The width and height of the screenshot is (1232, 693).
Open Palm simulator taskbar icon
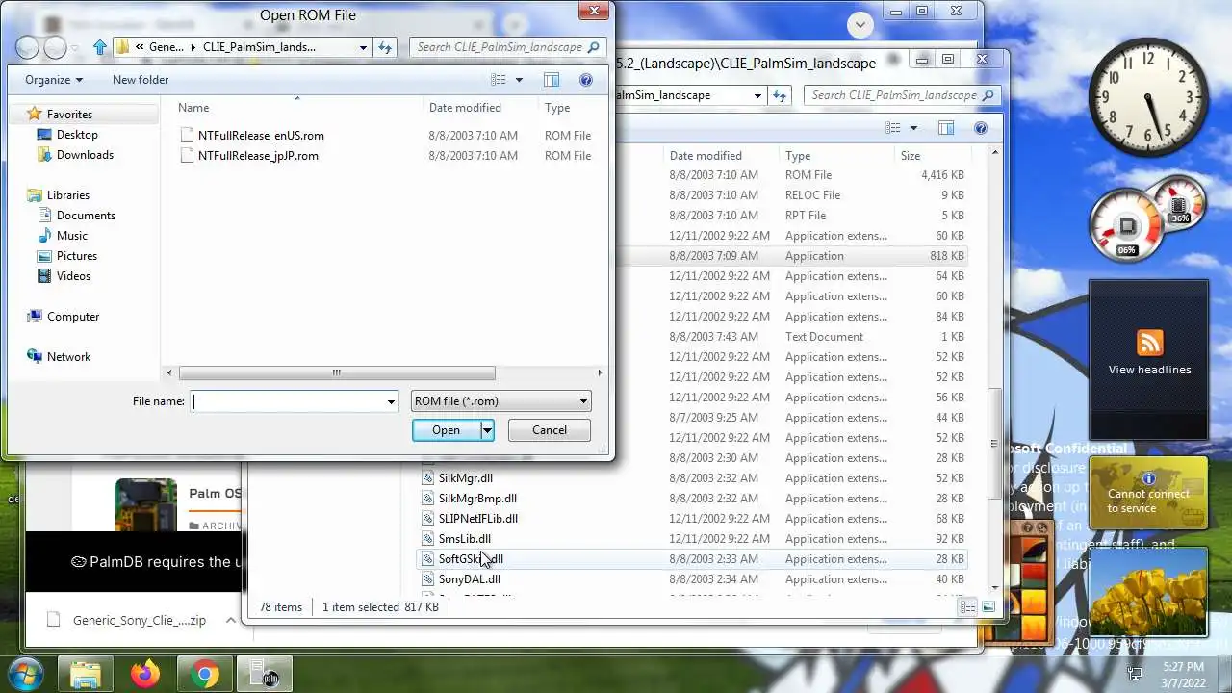point(265,674)
